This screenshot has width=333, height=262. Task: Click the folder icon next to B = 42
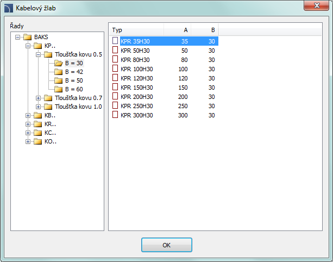pos(59,72)
